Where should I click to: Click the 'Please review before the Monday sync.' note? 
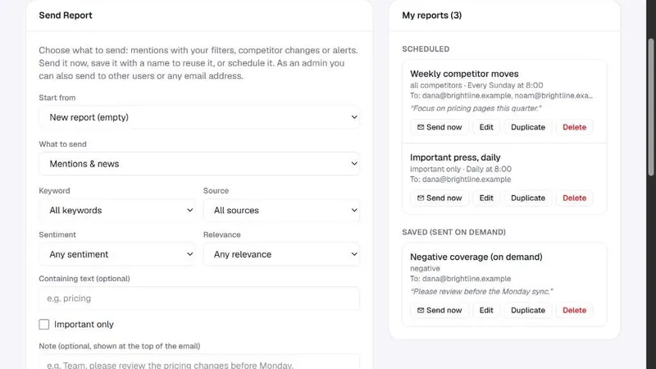pos(481,292)
